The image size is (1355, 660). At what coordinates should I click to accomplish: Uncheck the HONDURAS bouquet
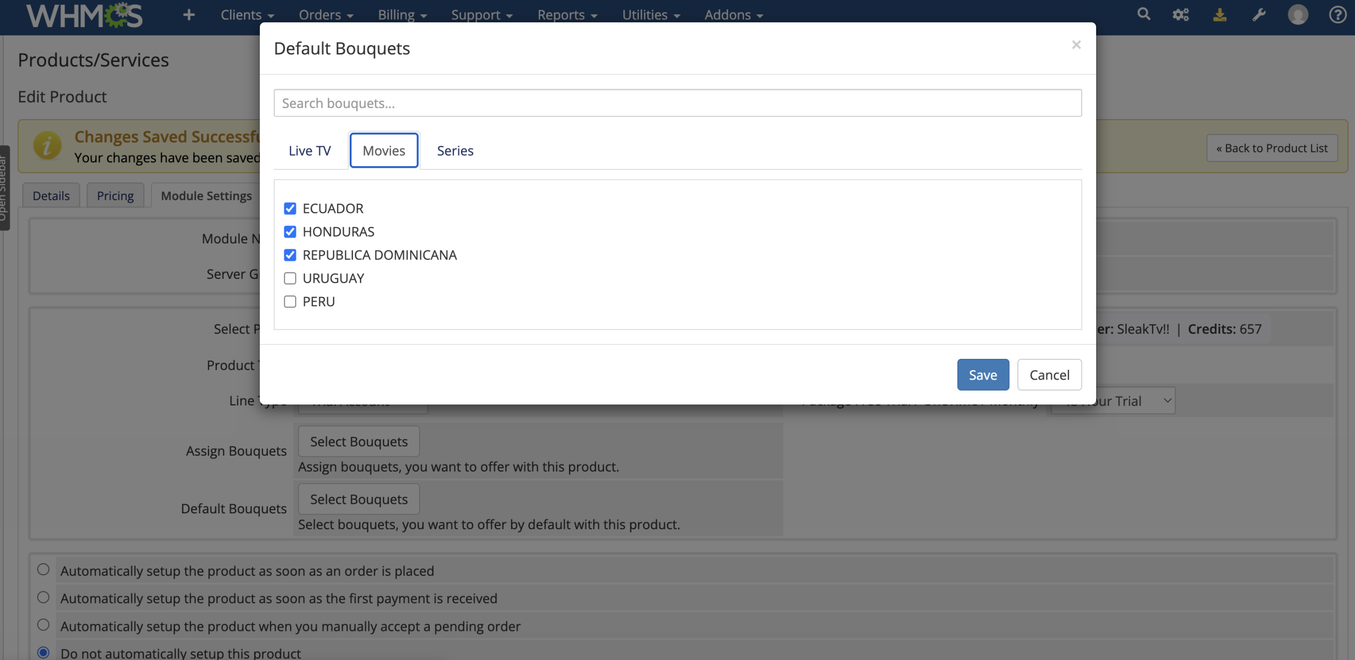click(290, 232)
